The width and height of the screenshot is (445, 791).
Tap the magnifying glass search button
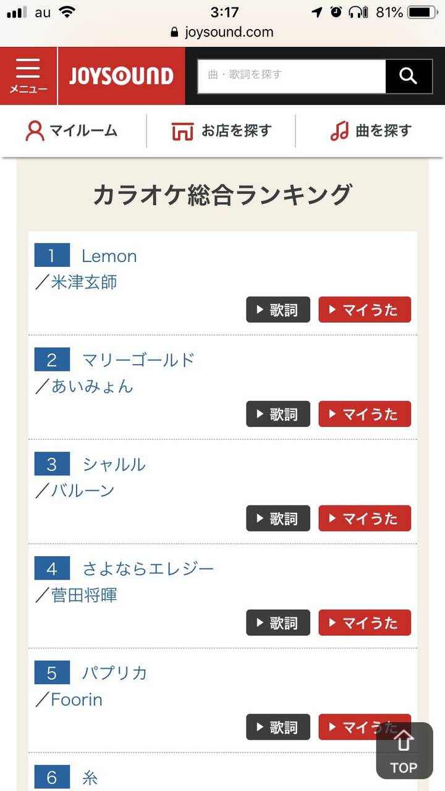pyautogui.click(x=409, y=76)
